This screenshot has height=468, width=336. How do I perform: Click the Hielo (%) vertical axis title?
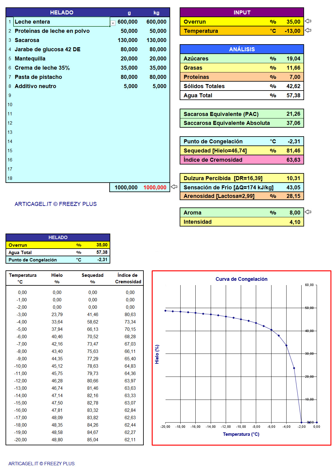point(157,354)
